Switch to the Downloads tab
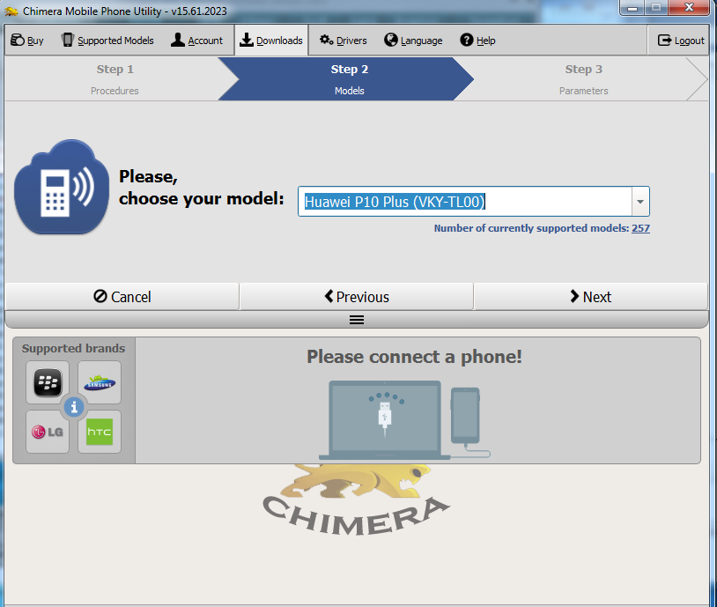 (271, 41)
